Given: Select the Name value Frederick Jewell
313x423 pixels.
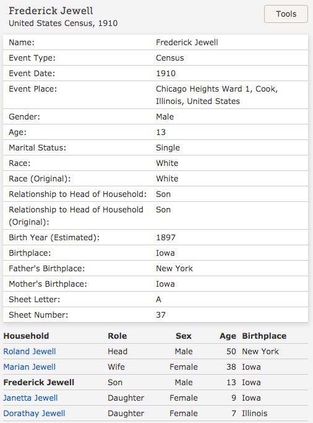Looking at the screenshot, I should coord(187,42).
